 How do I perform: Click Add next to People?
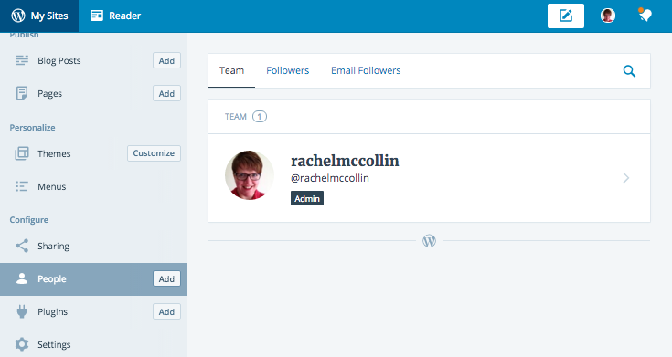point(166,279)
